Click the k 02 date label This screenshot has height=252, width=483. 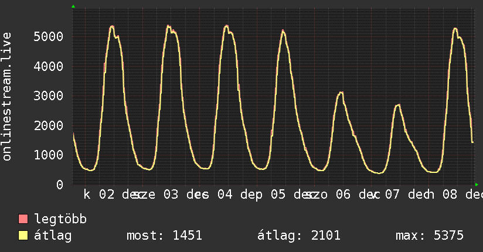[99, 195]
